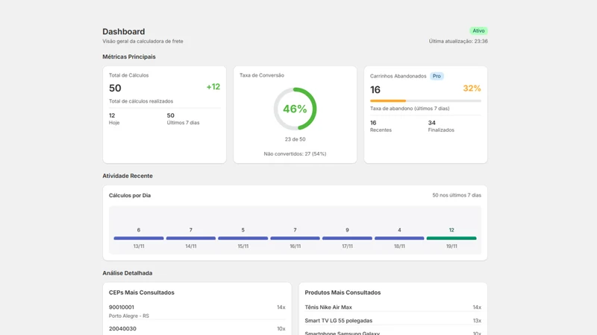Click the CEPs Mais Consultados heading
The width and height of the screenshot is (597, 335).
click(x=142, y=293)
